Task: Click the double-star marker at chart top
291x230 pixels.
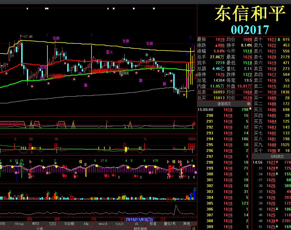Action: [47, 9]
